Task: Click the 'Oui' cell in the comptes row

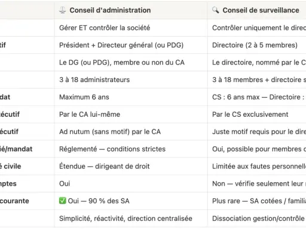Action: [131, 184]
